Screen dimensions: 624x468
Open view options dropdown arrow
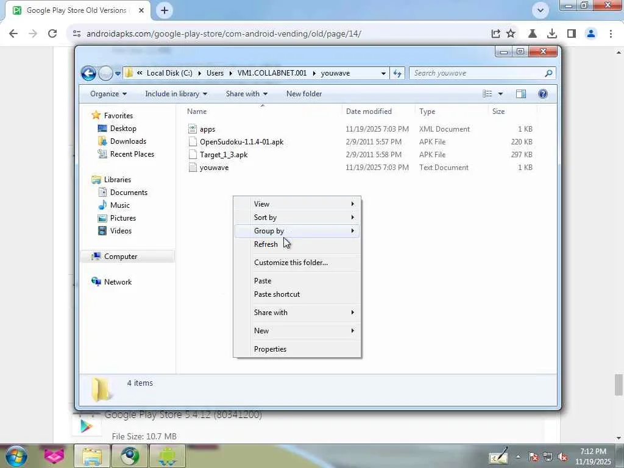501,94
